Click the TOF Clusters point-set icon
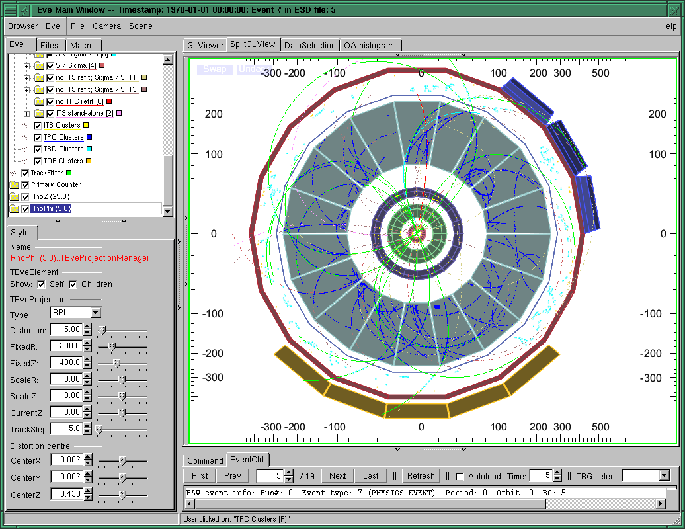The width and height of the screenshot is (685, 529). [26, 161]
